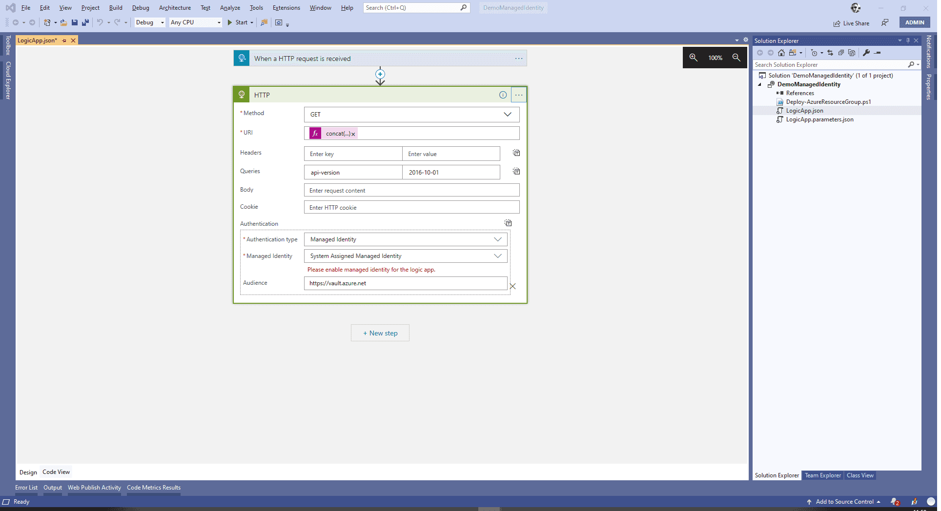Screen dimensions: 941x511
Task: Open the Toolbox side panel
Action: [8, 45]
